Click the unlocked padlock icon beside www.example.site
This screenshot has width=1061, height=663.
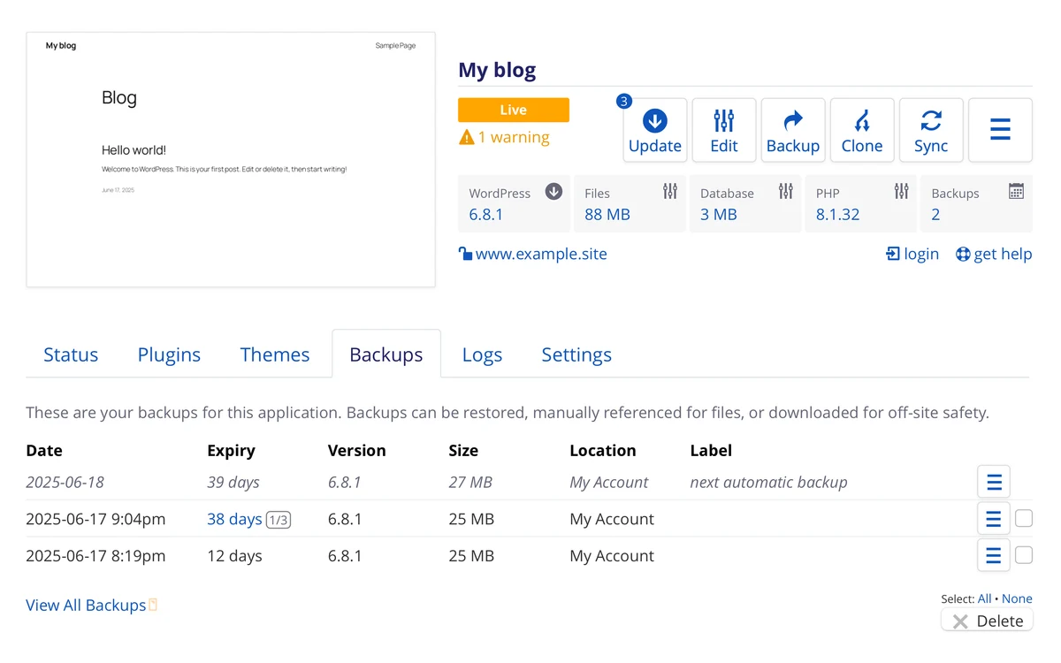pyautogui.click(x=465, y=254)
